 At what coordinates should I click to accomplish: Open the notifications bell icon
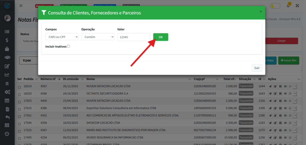click(288, 5)
